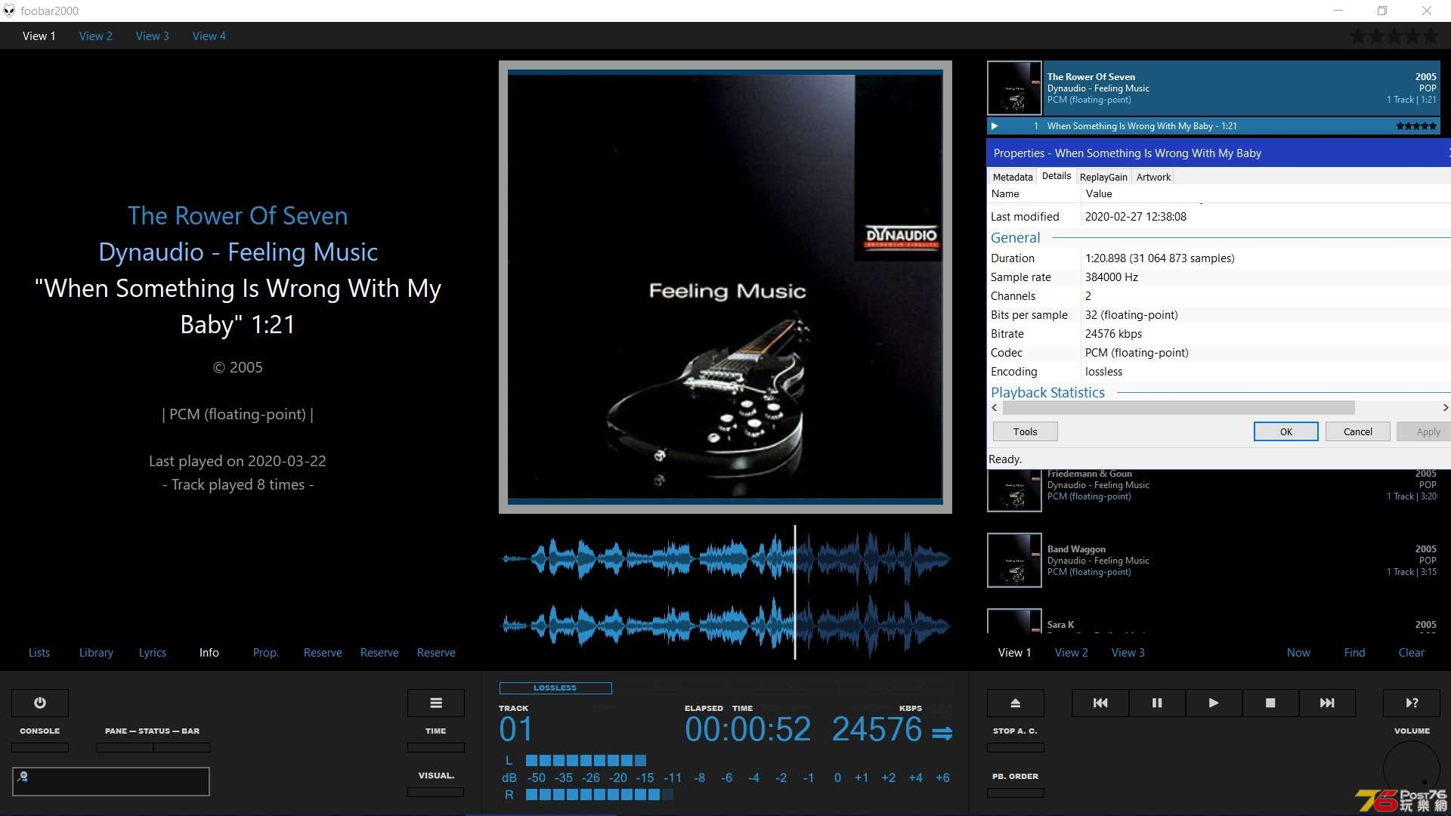Click the power icon button above Console

(40, 703)
